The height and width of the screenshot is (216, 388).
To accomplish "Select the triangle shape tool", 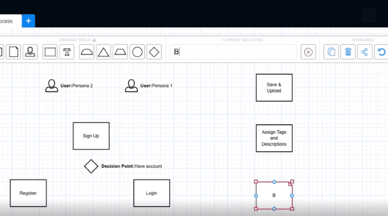I will (x=103, y=52).
